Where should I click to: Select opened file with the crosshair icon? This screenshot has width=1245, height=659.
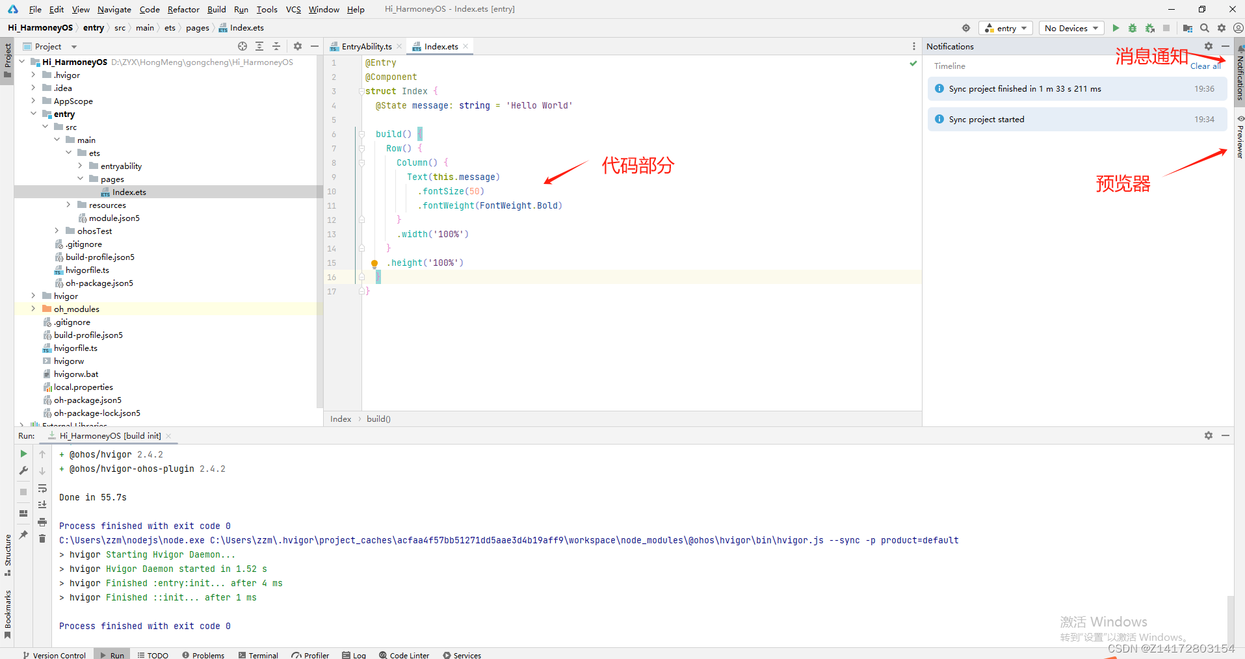tap(242, 46)
